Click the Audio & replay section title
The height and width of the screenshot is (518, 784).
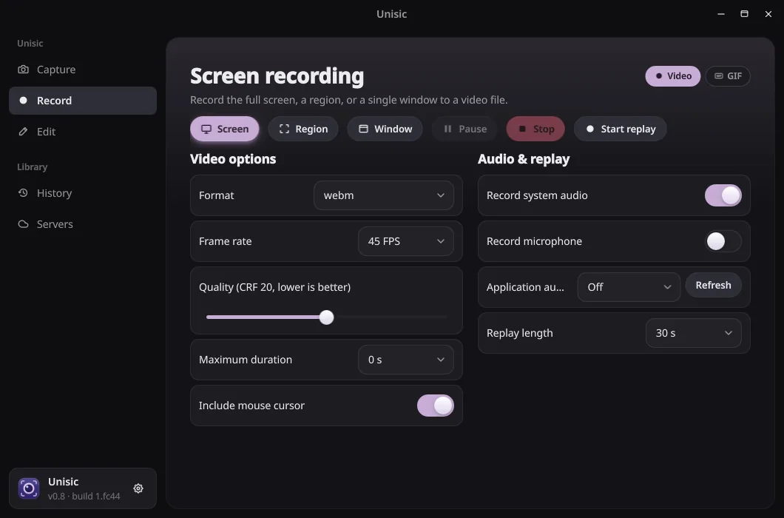524,159
